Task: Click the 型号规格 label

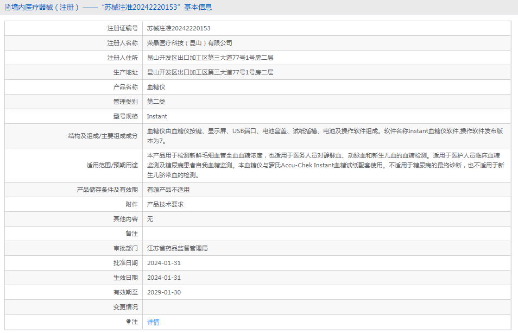Action: coord(125,116)
